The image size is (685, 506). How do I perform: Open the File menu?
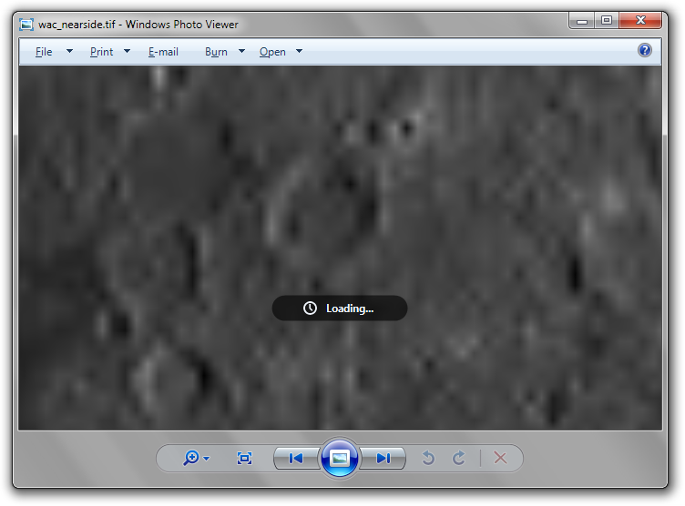tap(44, 52)
